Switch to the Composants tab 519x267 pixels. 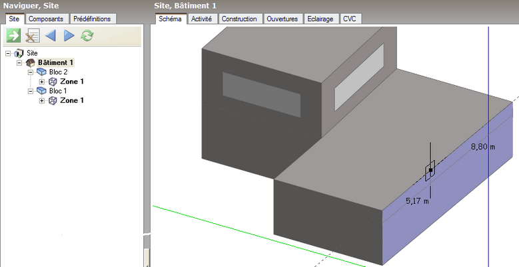(x=47, y=19)
